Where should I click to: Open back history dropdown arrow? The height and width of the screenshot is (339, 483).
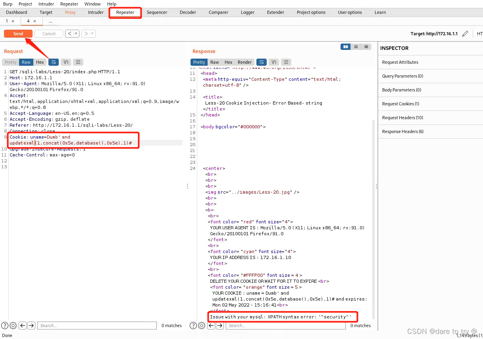[x=76, y=34]
